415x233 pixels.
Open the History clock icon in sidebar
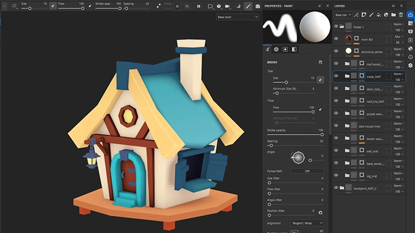[410, 56]
